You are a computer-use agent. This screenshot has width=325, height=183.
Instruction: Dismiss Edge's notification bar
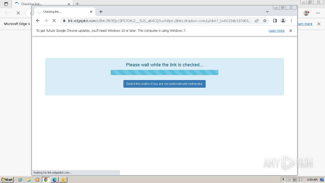point(319,24)
